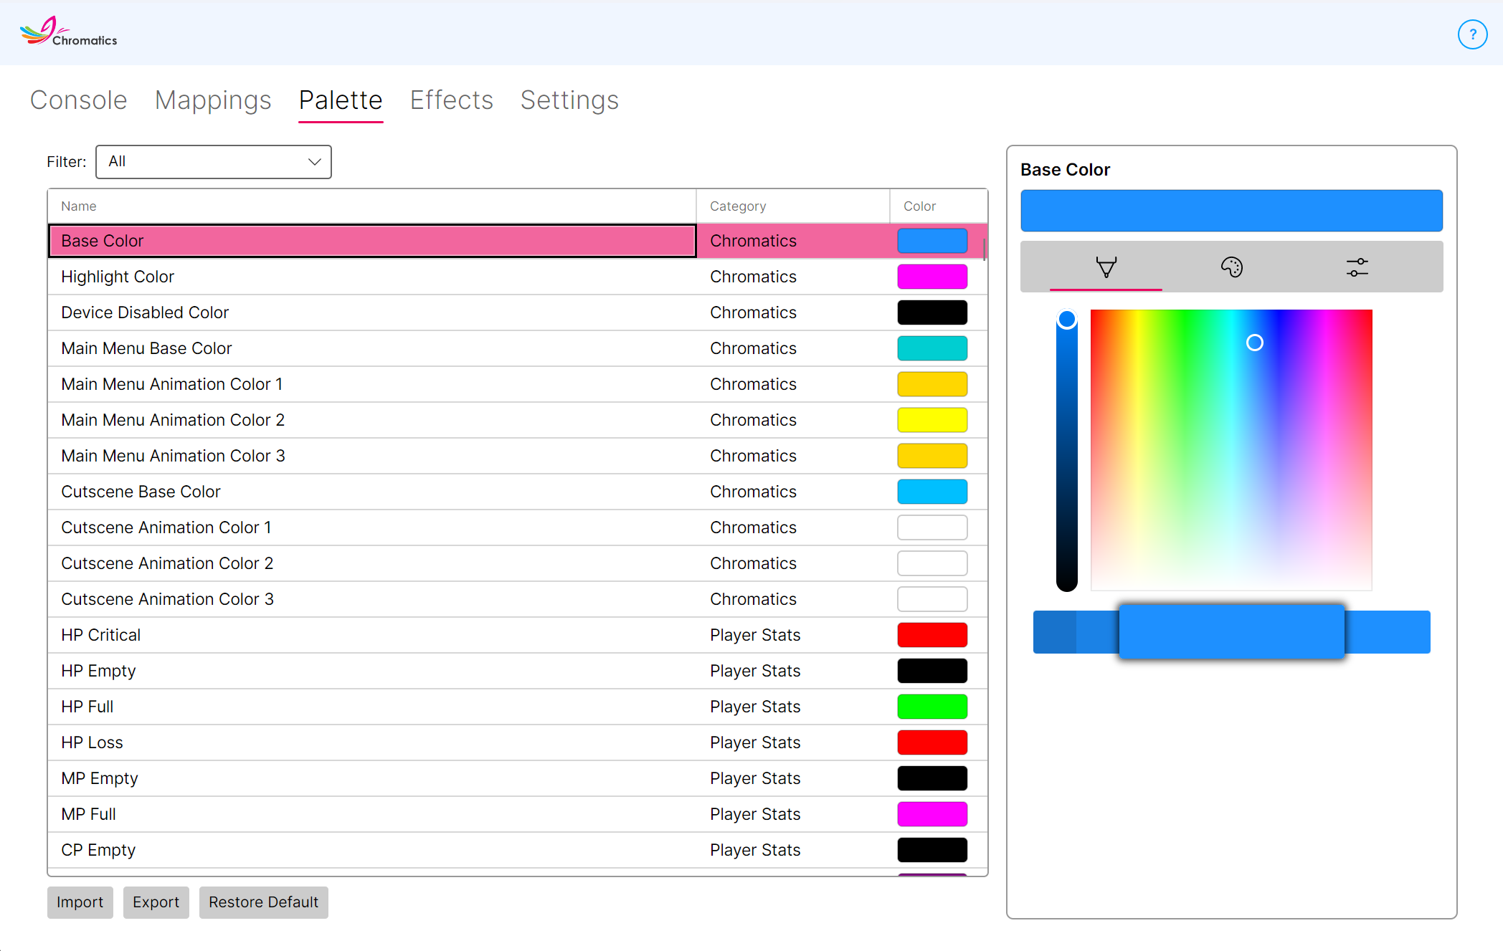Select Highlight Color magenta swatch
The image size is (1503, 951).
(932, 277)
